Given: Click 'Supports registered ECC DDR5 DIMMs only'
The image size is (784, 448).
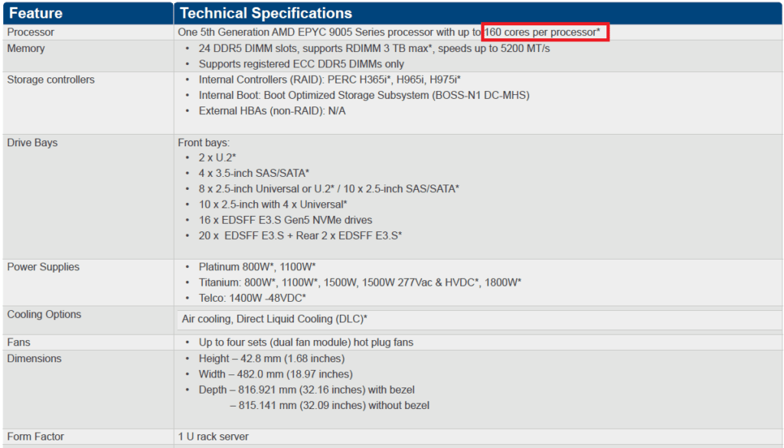Looking at the screenshot, I should click(x=301, y=64).
